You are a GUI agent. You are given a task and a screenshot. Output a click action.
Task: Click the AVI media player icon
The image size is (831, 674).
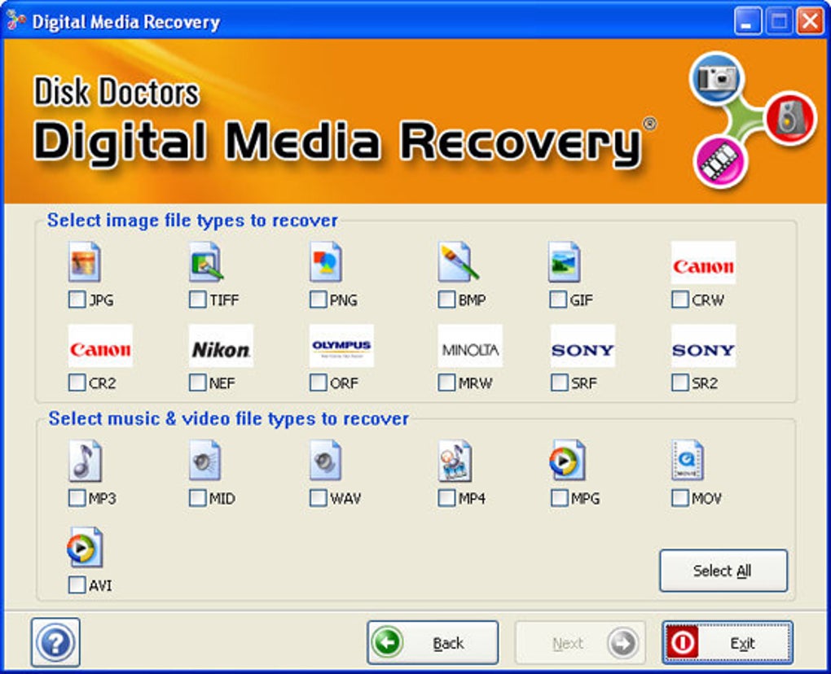coord(85,547)
